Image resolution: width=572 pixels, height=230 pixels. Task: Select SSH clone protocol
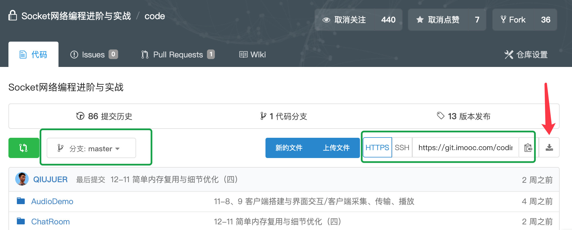402,148
